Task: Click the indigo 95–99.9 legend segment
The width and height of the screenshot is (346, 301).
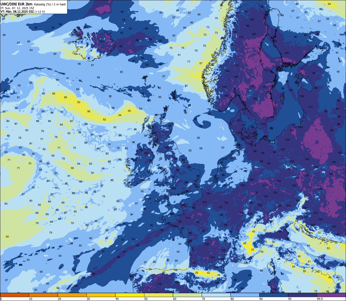Action: click(x=302, y=295)
